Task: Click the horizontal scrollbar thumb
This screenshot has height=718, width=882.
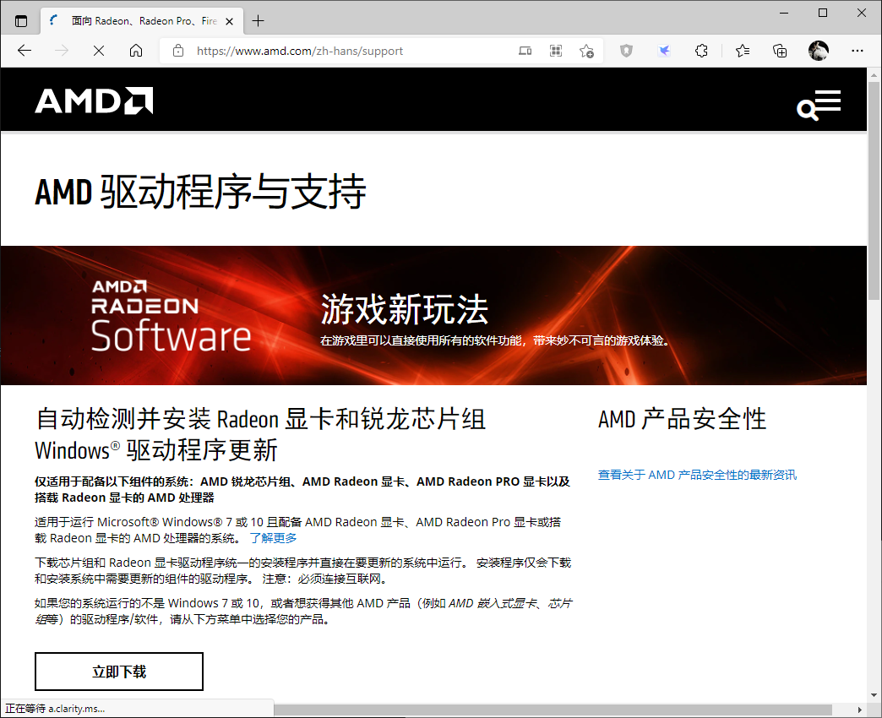Action: point(553,710)
